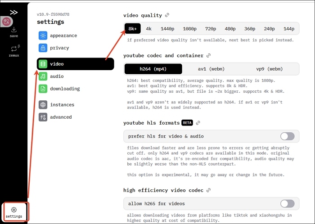Screen dimensions: 315x224
Task: Select 4k video quality
Action: 148,29
